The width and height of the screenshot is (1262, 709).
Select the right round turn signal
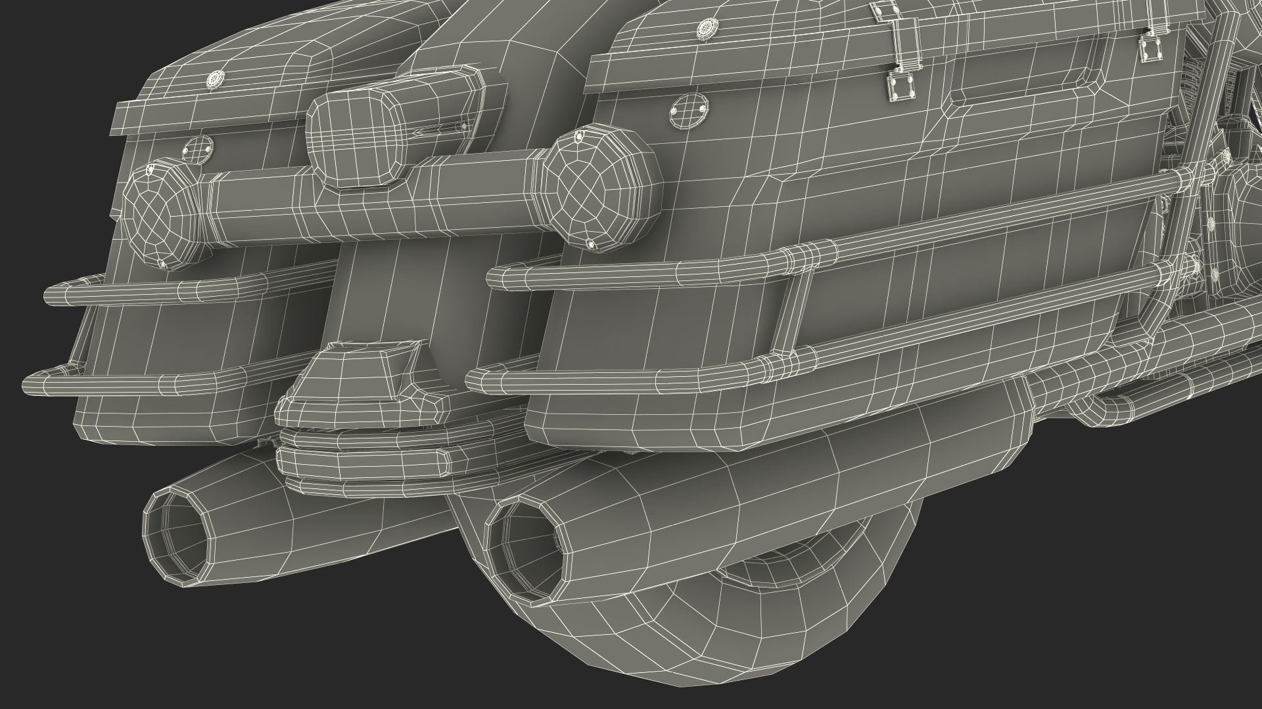pyautogui.click(x=600, y=188)
